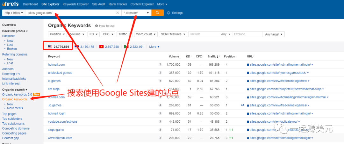Clear the sites.google.com/ search field
The height and width of the screenshot is (144, 344).
click(x=118, y=13)
